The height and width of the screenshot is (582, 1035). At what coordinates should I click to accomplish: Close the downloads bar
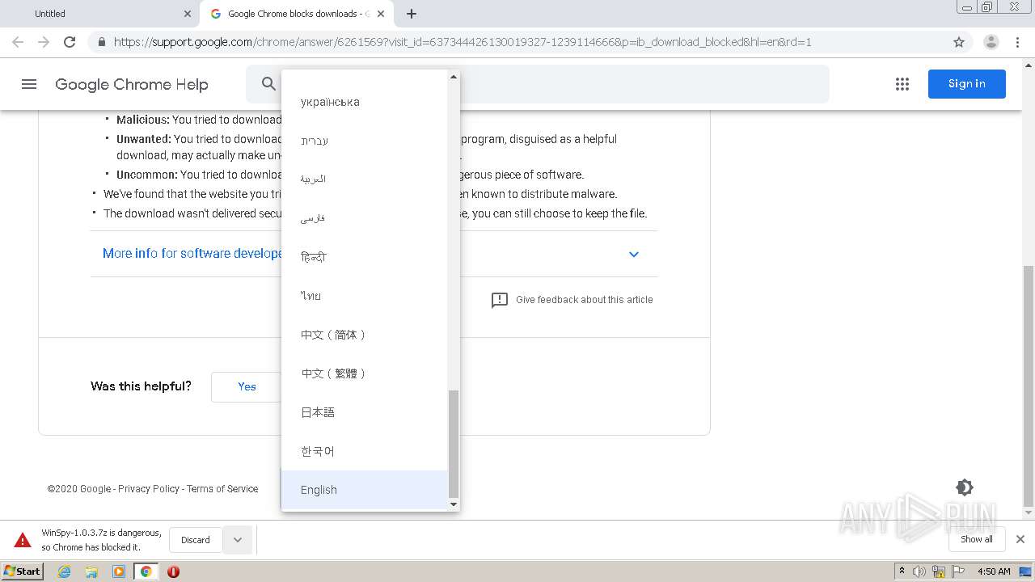(x=1020, y=539)
